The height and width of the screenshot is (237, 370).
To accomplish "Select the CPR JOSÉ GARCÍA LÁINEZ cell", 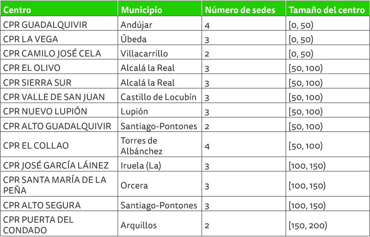I will tap(59, 164).
